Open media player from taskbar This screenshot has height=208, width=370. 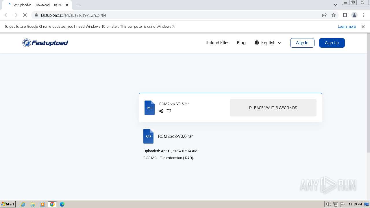(42, 204)
